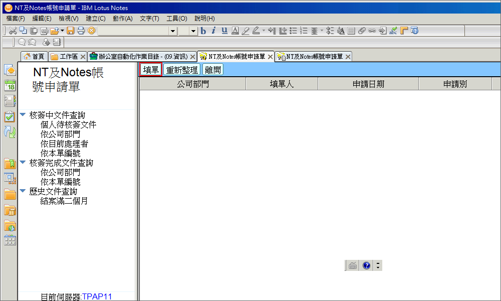
Task: Click the double chat bubbles icon
Action: pyautogui.click(x=32, y=42)
